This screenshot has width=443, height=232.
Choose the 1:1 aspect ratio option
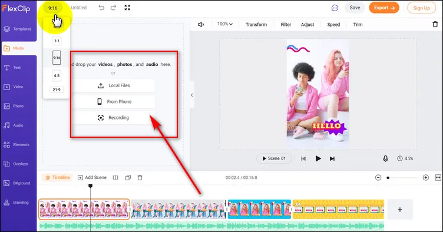57,41
